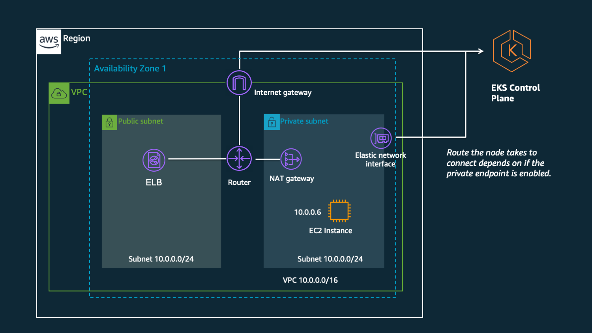Image resolution: width=592 pixels, height=333 pixels.
Task: Select the Public subnet lock icon
Action: pyautogui.click(x=109, y=122)
